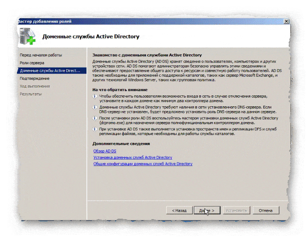Click the Далее > button
Screen dimensions: 307x237
pos(207,210)
